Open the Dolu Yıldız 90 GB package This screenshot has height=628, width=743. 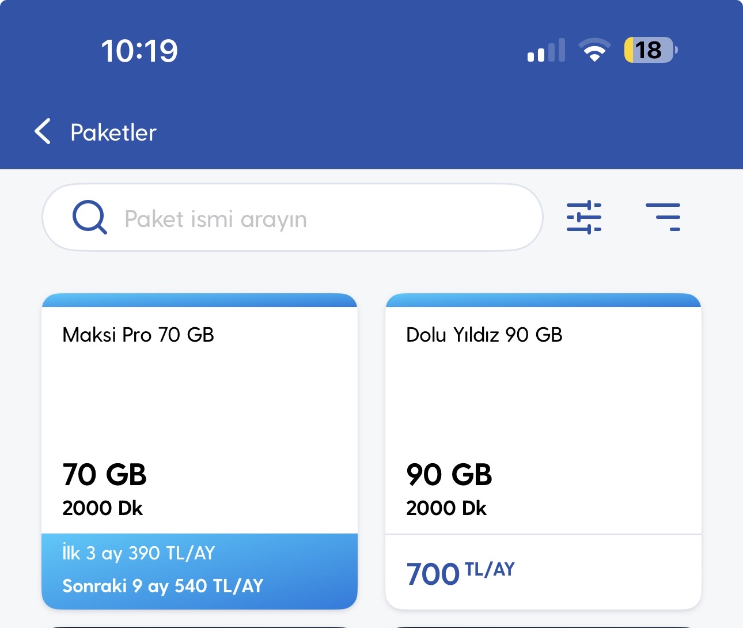pos(484,335)
